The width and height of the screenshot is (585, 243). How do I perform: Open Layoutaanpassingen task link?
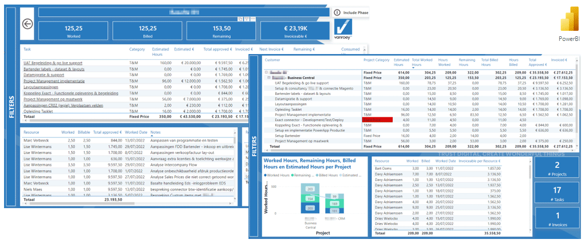(39, 87)
